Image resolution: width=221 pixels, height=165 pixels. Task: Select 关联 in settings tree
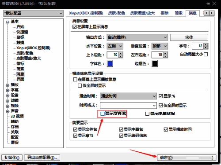(x=15, y=132)
